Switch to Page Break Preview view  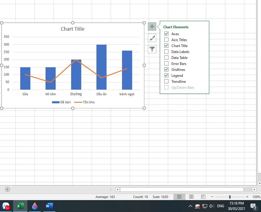[203, 197]
